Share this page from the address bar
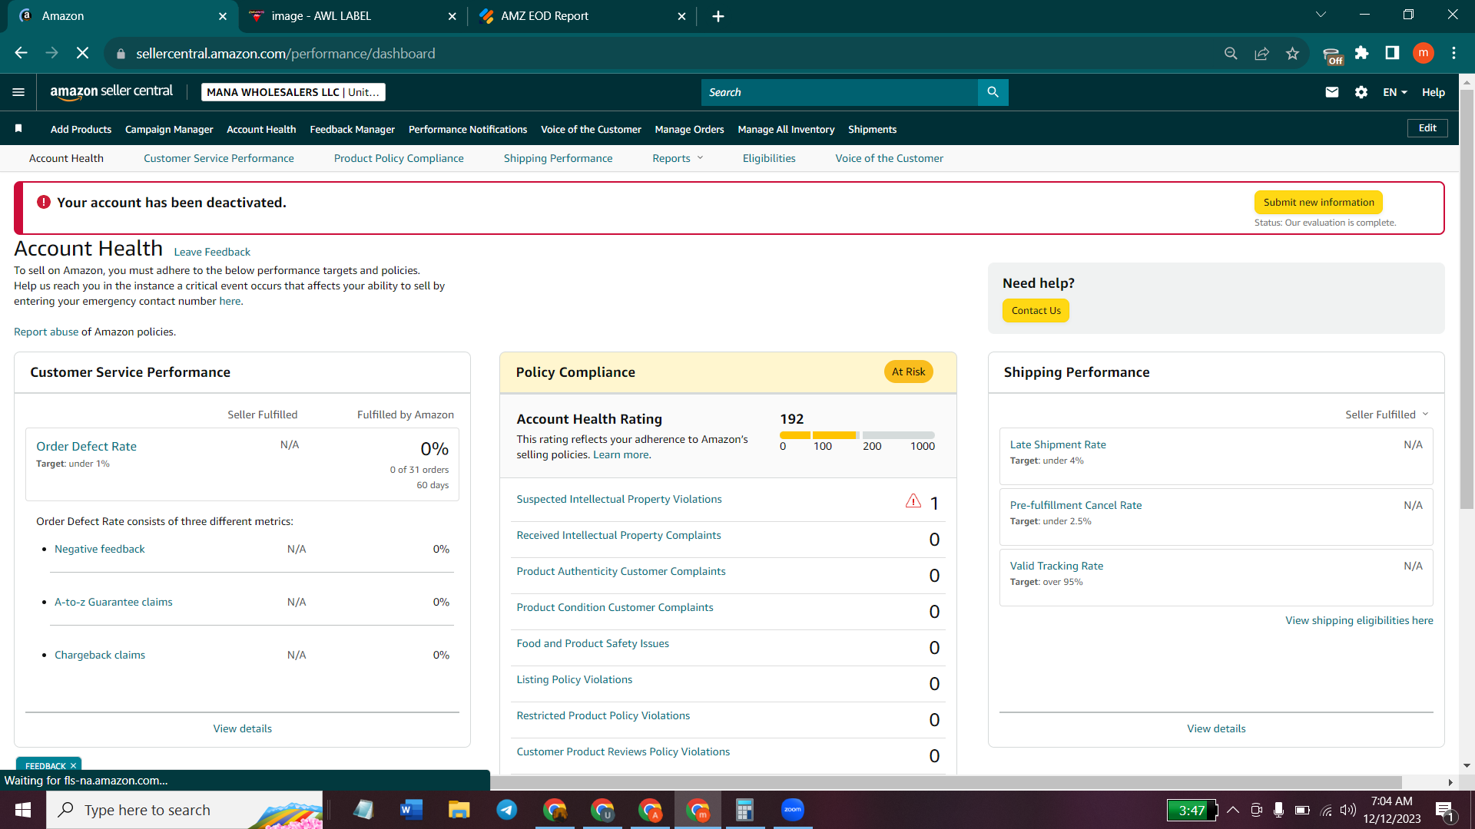This screenshot has height=829, width=1475. (1261, 53)
